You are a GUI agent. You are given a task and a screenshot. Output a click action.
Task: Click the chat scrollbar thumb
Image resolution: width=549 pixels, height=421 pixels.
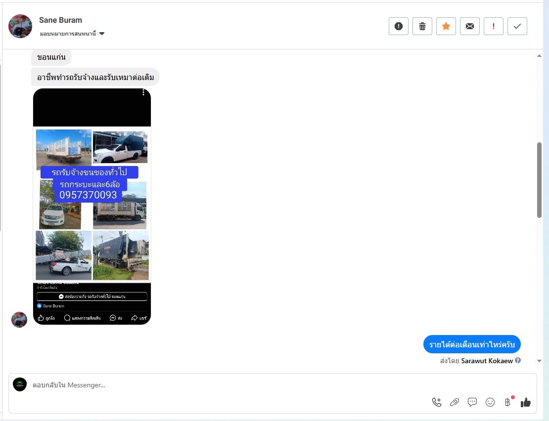pyautogui.click(x=539, y=180)
